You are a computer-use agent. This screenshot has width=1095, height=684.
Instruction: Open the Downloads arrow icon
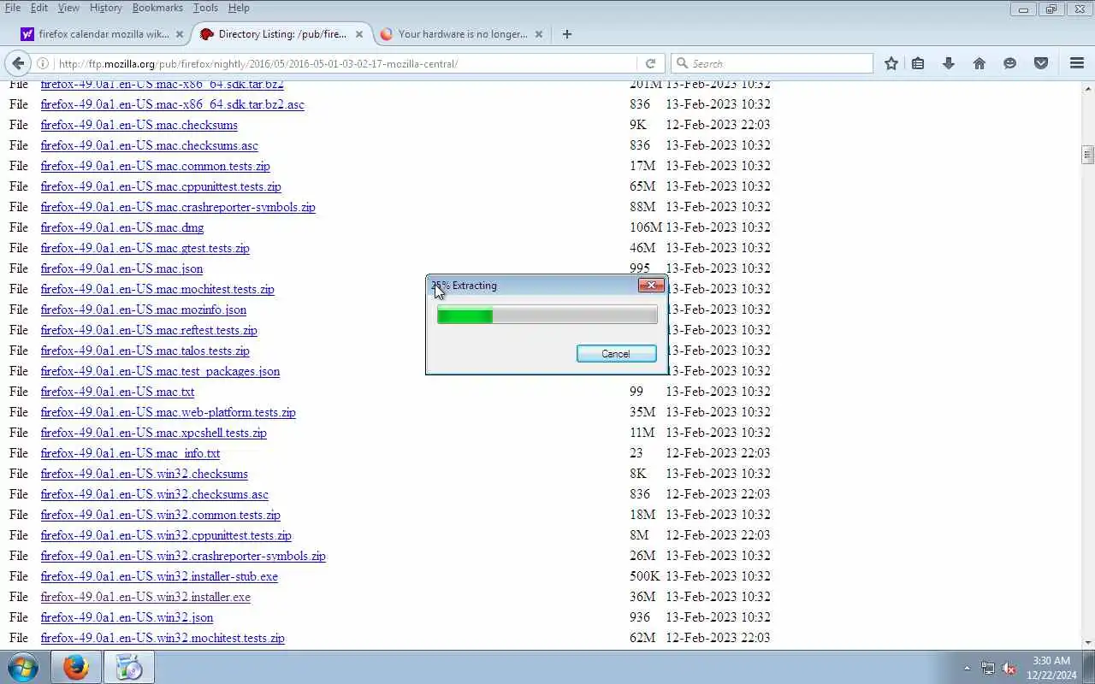[949, 63]
